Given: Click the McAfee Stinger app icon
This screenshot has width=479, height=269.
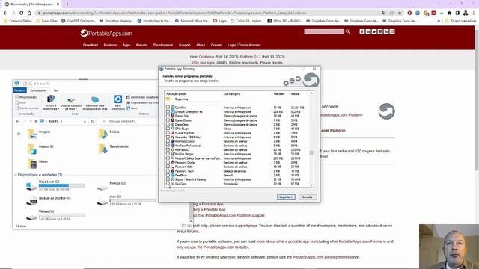Looking at the screenshot, I should coord(173,154).
